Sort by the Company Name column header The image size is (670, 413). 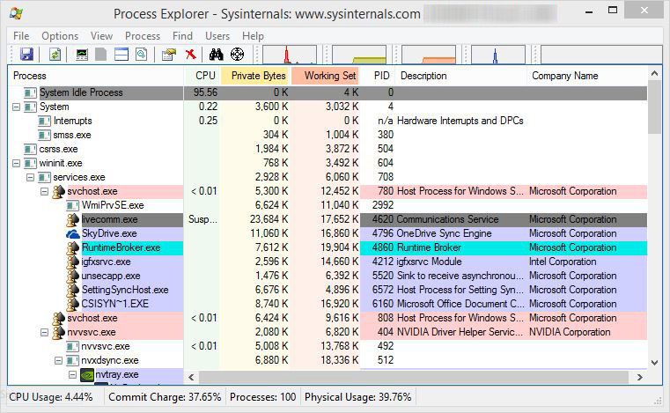(587, 76)
